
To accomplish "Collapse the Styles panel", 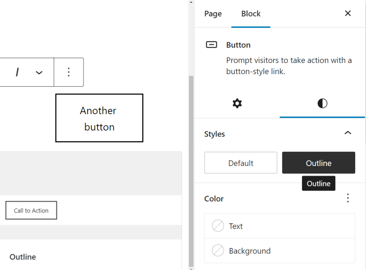I will pos(348,133).
